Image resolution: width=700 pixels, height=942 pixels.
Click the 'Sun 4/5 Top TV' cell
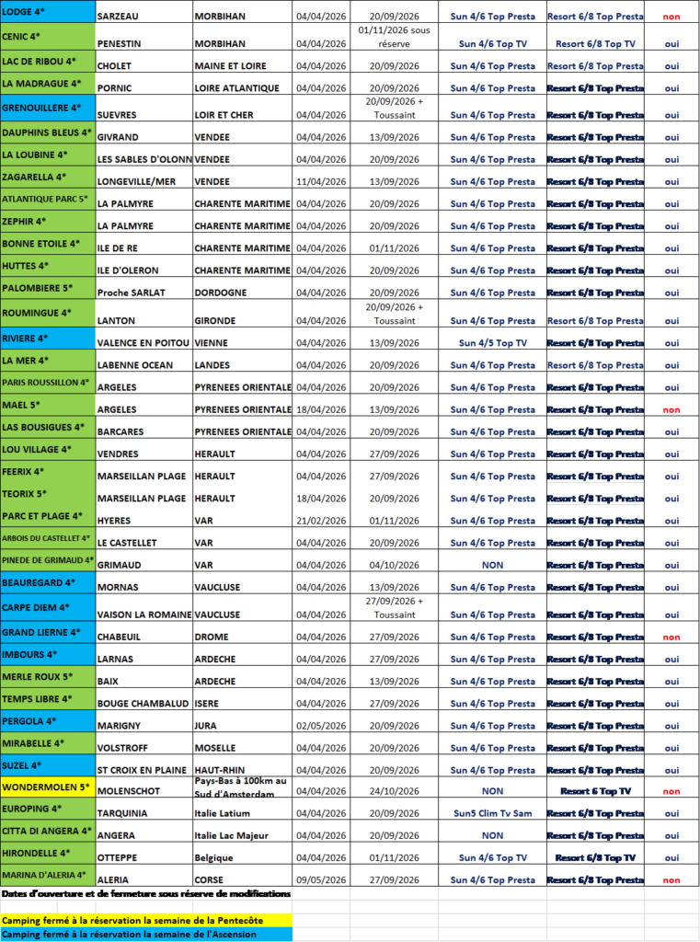(492, 342)
